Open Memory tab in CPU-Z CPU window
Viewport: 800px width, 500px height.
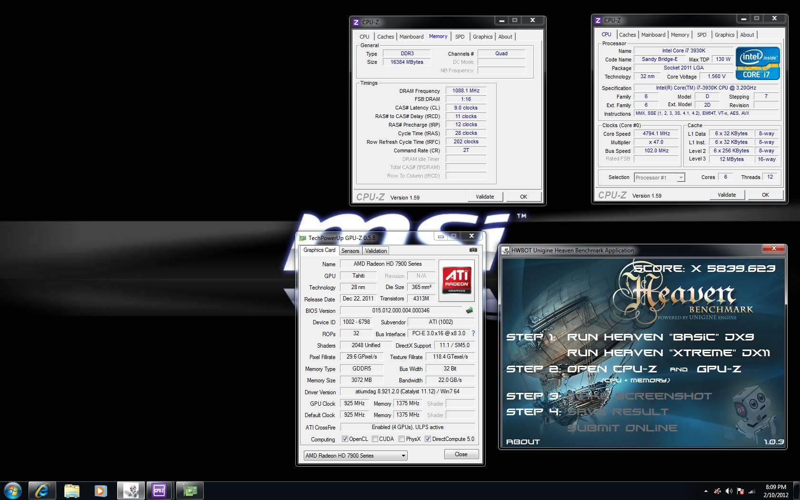tap(680, 35)
